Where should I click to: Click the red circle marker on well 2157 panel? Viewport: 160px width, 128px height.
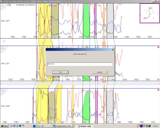click(158, 47)
